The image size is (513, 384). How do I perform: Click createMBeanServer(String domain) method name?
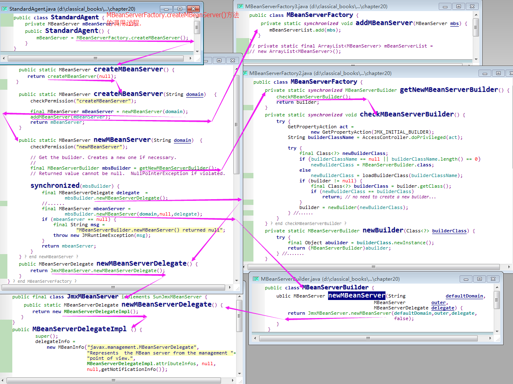pos(128,93)
